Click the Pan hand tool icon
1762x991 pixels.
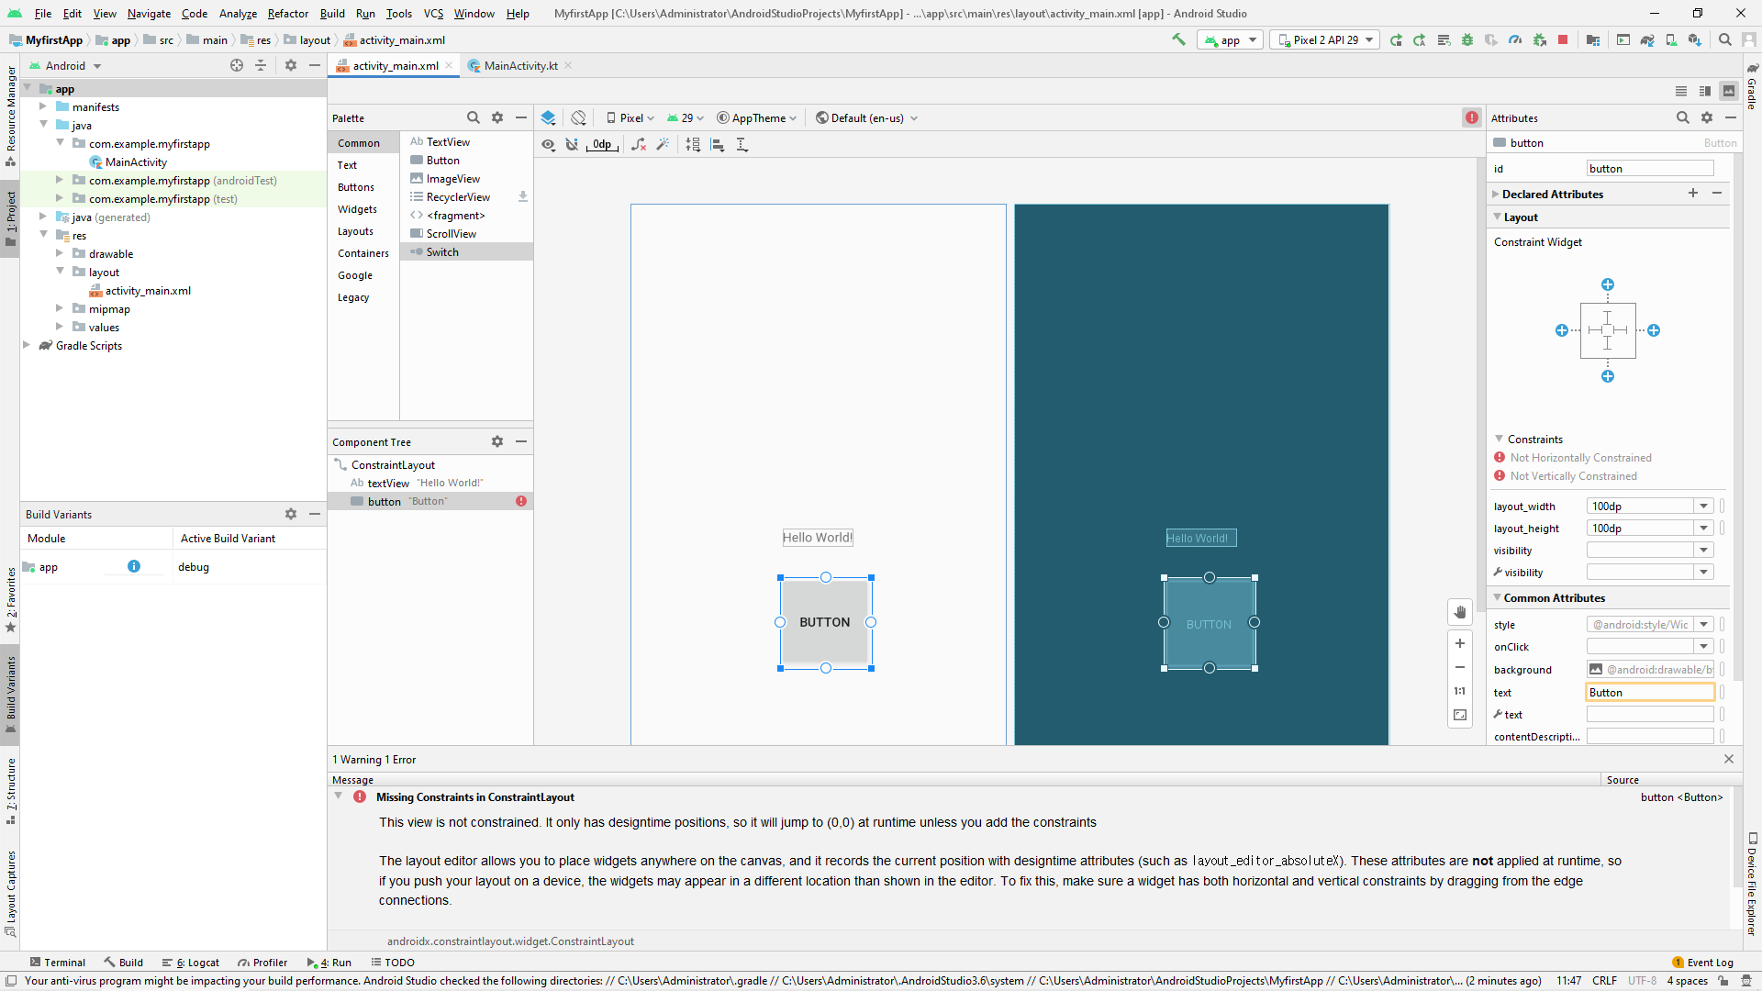coord(1460,612)
